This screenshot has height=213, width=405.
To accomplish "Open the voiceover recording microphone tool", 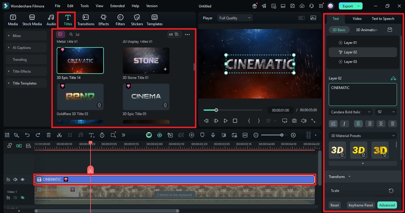I will pos(213,135).
